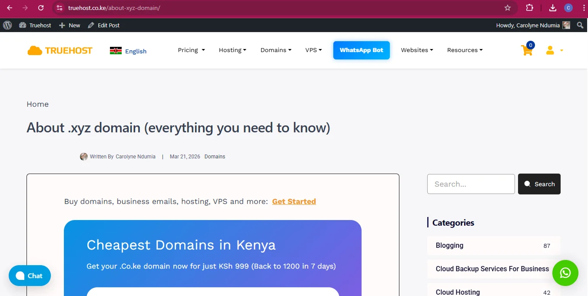Screen dimensions: 588x296
Task: Open the admin bar search magnifier
Action: pyautogui.click(x=580, y=25)
